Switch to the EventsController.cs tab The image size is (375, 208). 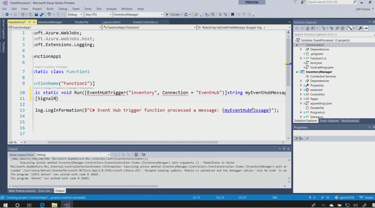click(145, 22)
